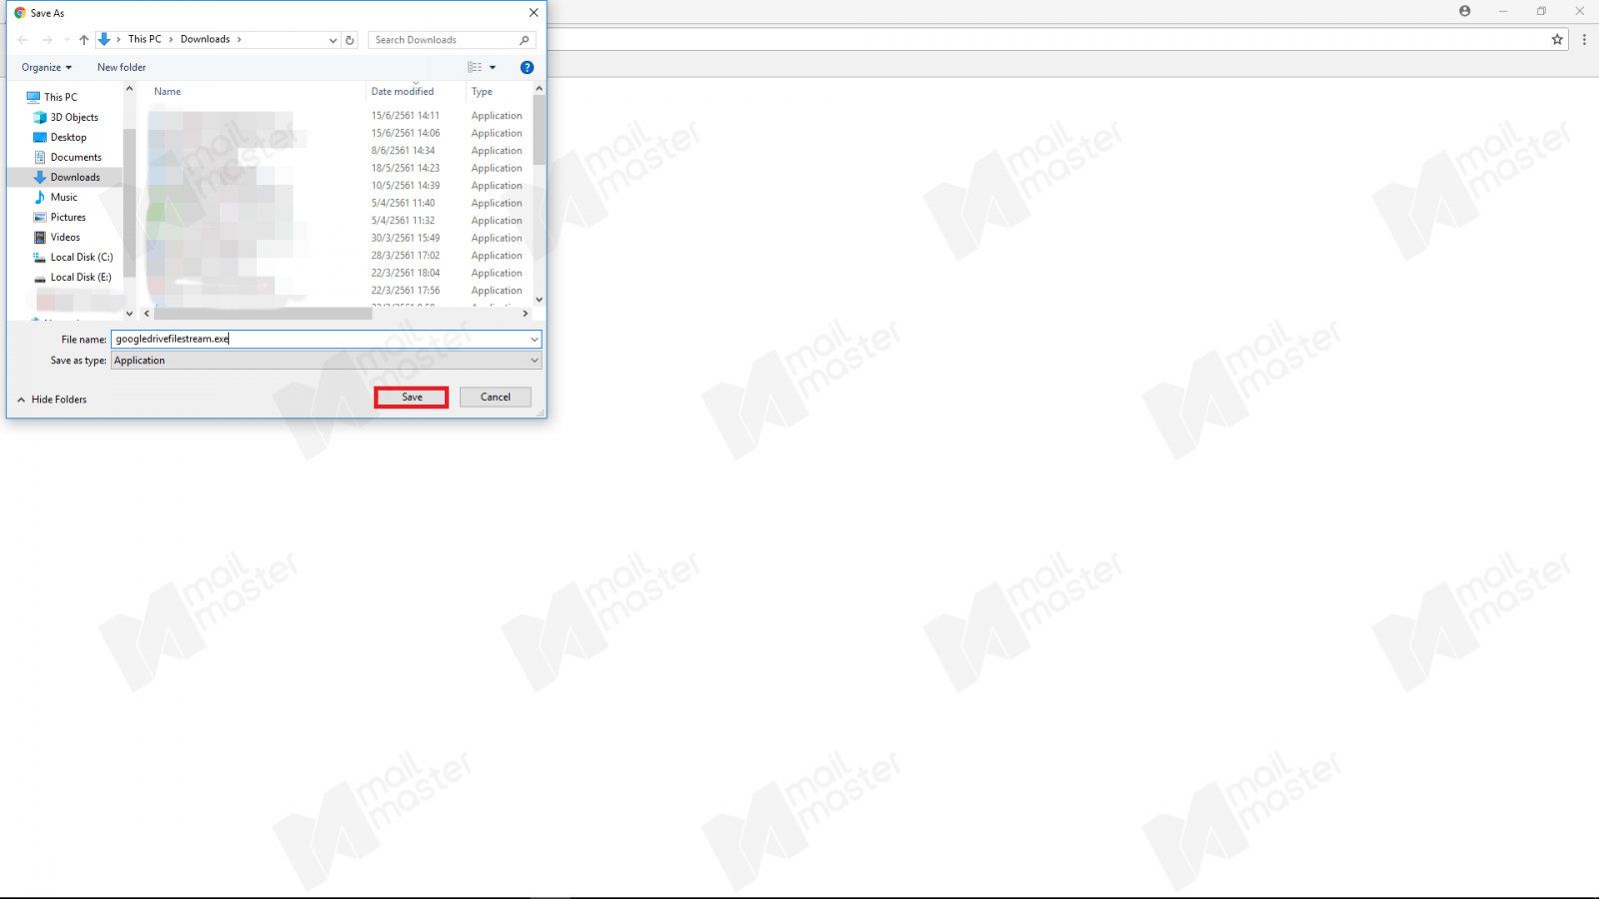This screenshot has height=899, width=1599.
Task: Open Help with the question mark
Action: (527, 67)
